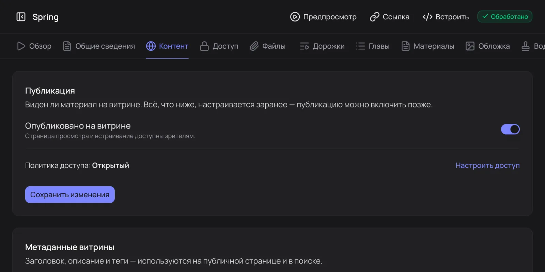Click the Опубликовано на витрине label
Image resolution: width=545 pixels, height=272 pixels.
78,126
